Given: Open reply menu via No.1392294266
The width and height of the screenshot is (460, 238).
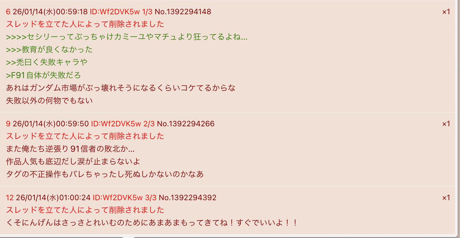Looking at the screenshot, I should point(186,124).
